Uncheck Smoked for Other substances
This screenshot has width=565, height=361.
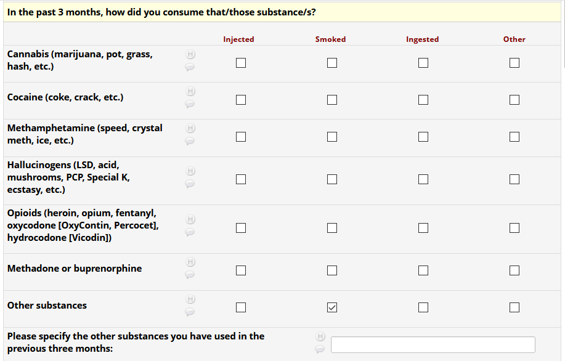pos(332,307)
